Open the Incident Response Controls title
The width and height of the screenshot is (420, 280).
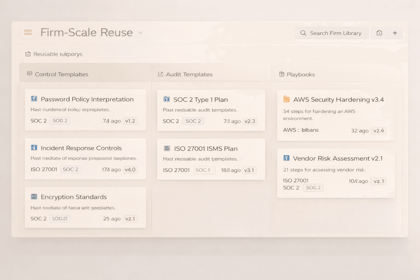tap(81, 148)
